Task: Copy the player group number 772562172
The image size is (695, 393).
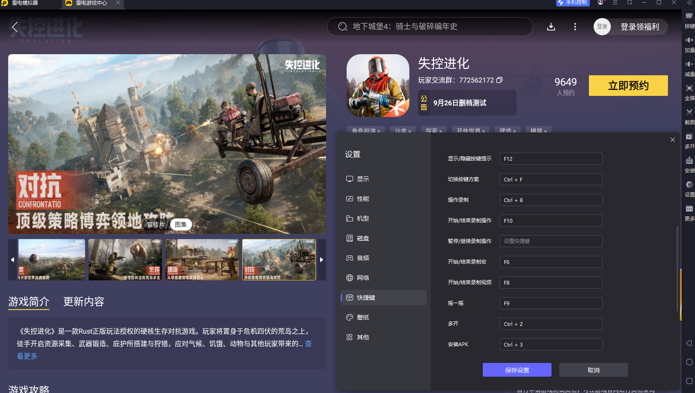Action: 500,80
